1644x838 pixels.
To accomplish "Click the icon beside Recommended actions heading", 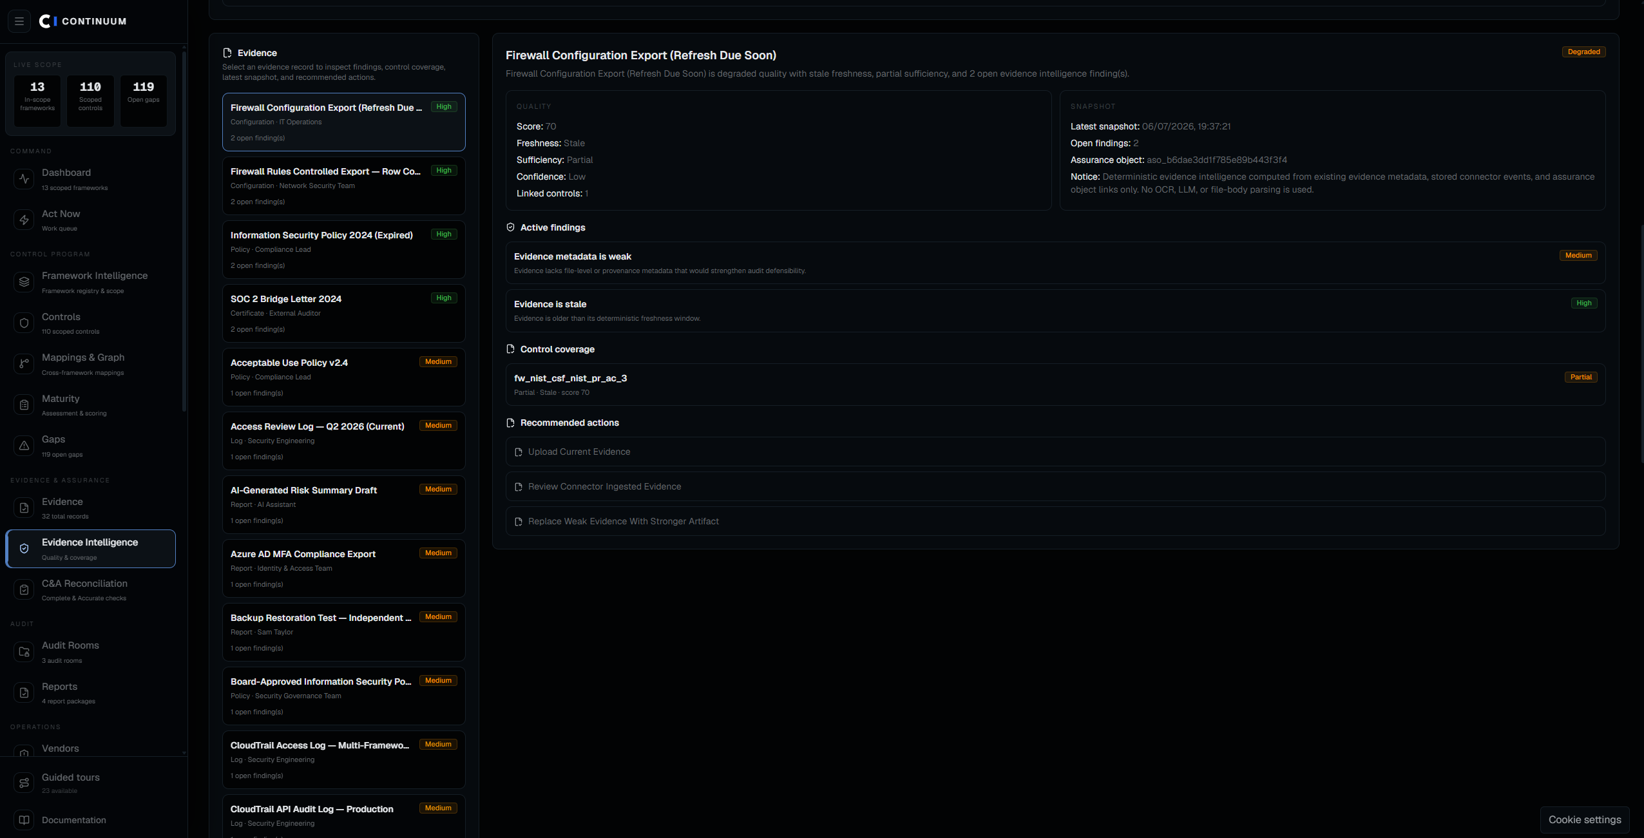I will click(511, 423).
